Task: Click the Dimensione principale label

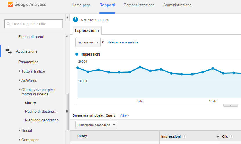Action: [x=88, y=115]
